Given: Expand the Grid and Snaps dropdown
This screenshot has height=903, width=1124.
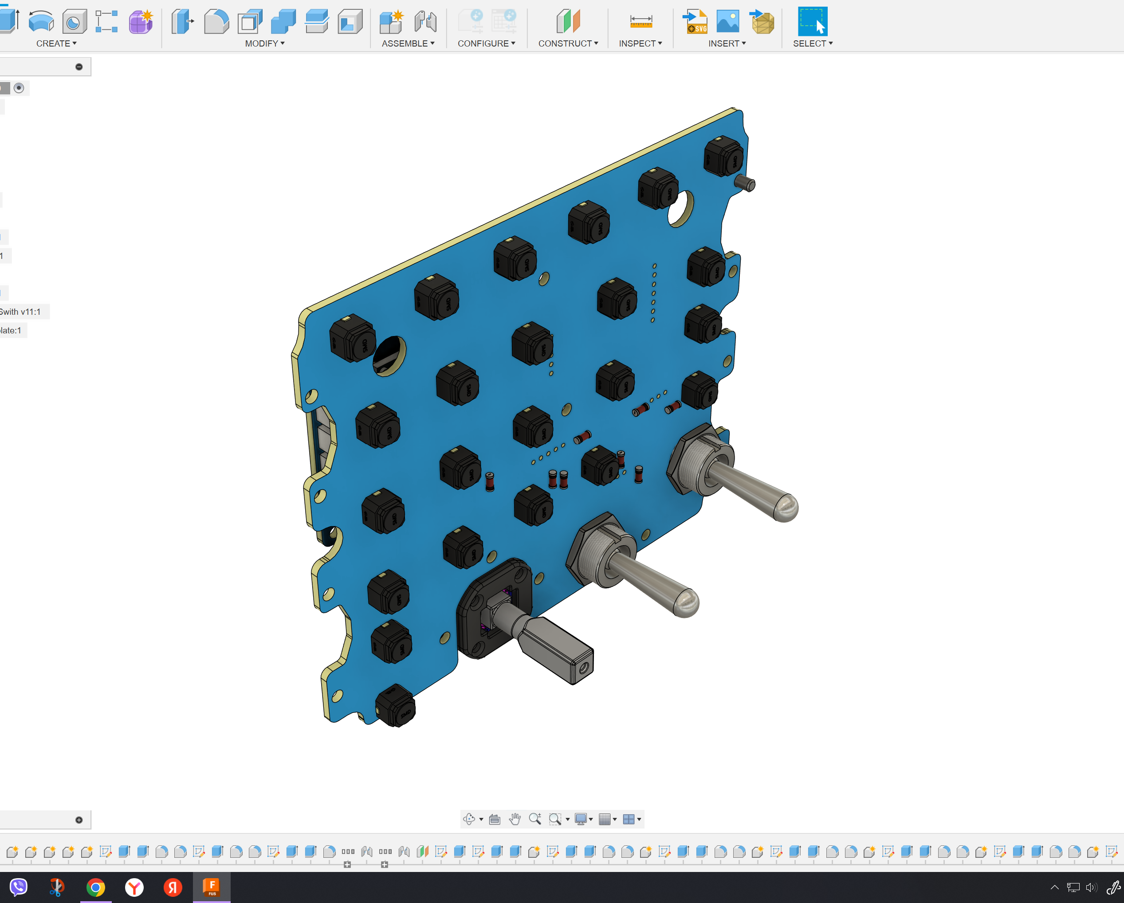Looking at the screenshot, I should pyautogui.click(x=608, y=819).
